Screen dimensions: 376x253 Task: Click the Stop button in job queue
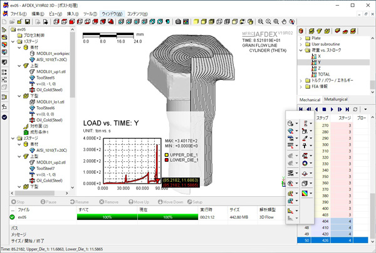(x=18, y=202)
